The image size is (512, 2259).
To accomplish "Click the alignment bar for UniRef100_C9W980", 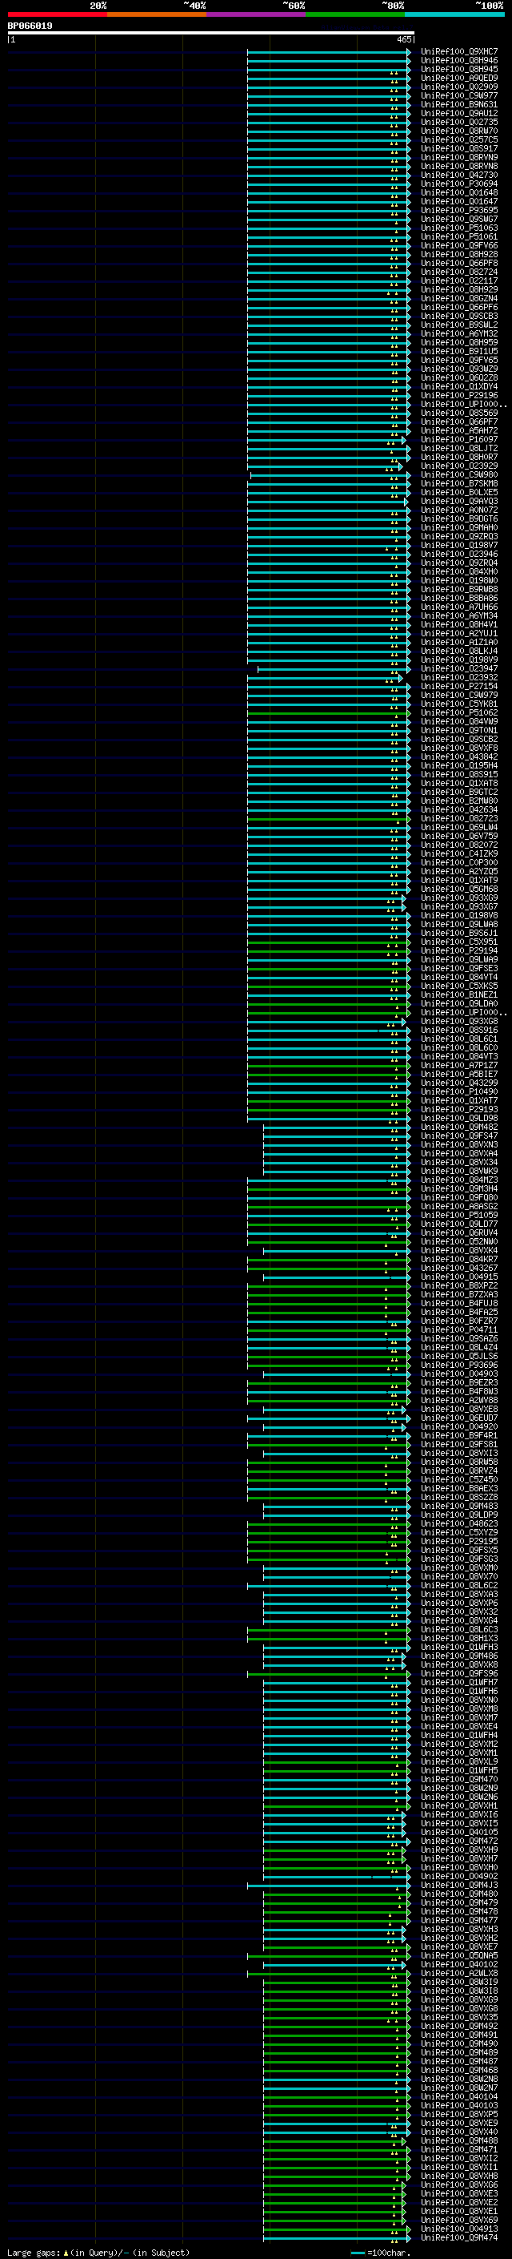I will [x=330, y=474].
